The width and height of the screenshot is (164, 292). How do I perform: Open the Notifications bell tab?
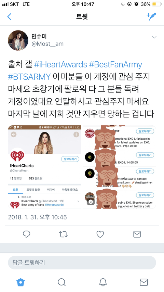pyautogui.click(x=102, y=282)
